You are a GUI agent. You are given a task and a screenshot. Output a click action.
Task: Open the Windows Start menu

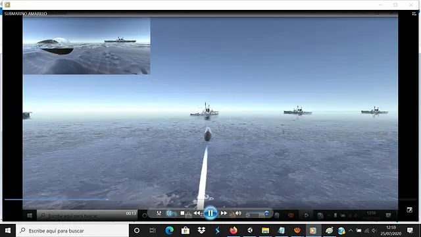8,230
